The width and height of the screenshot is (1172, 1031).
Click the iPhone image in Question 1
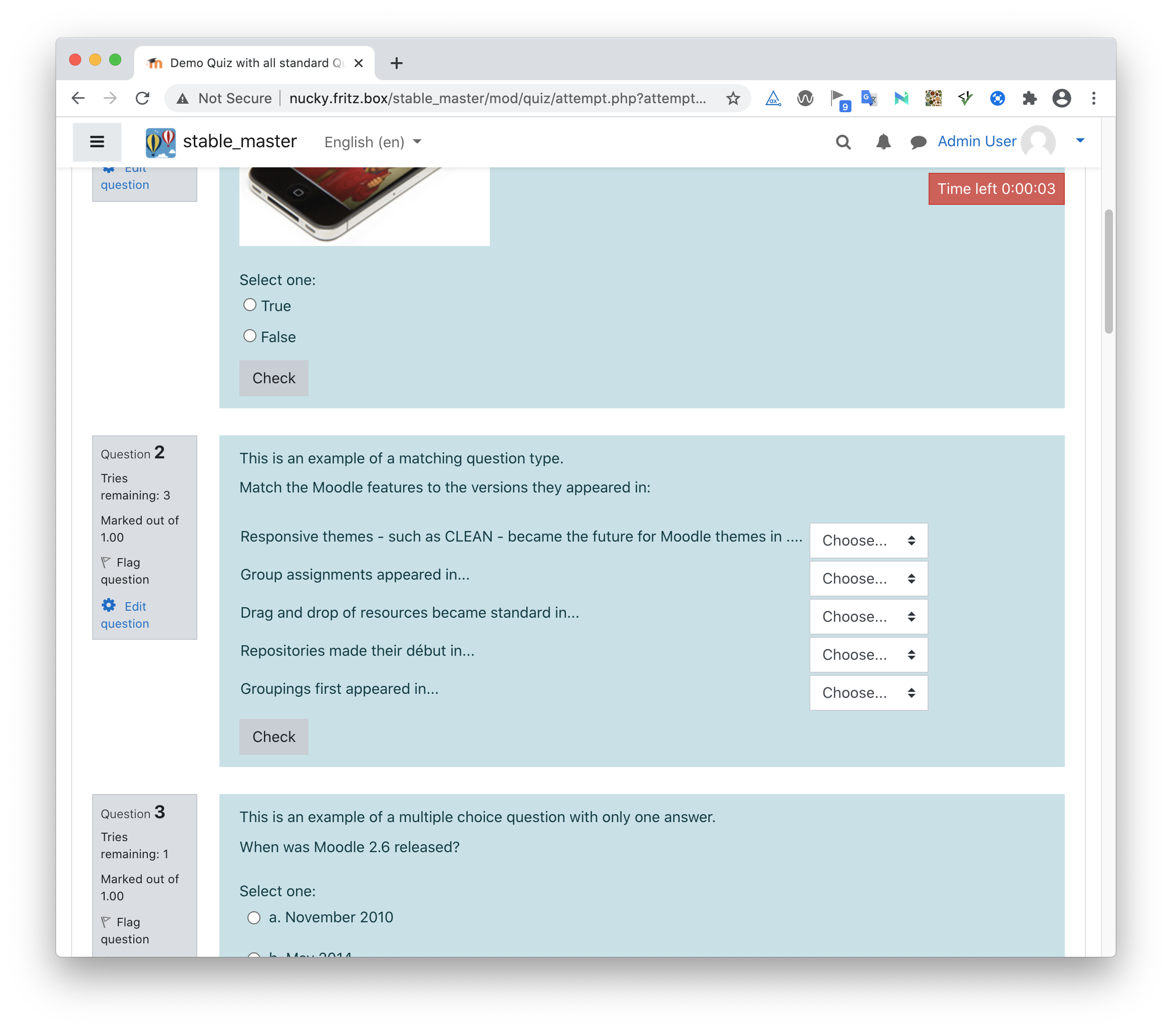[364, 206]
